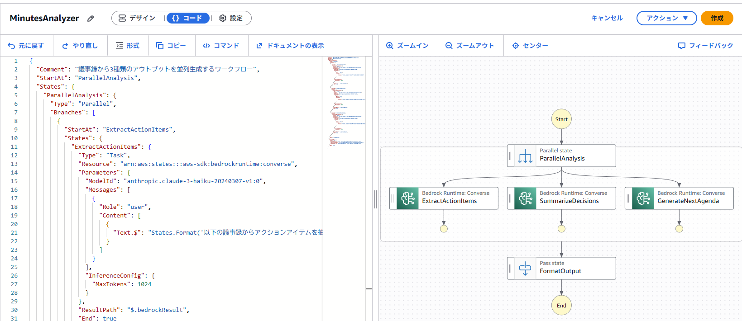Click "Type": "Parallel" on line 6

81,104
